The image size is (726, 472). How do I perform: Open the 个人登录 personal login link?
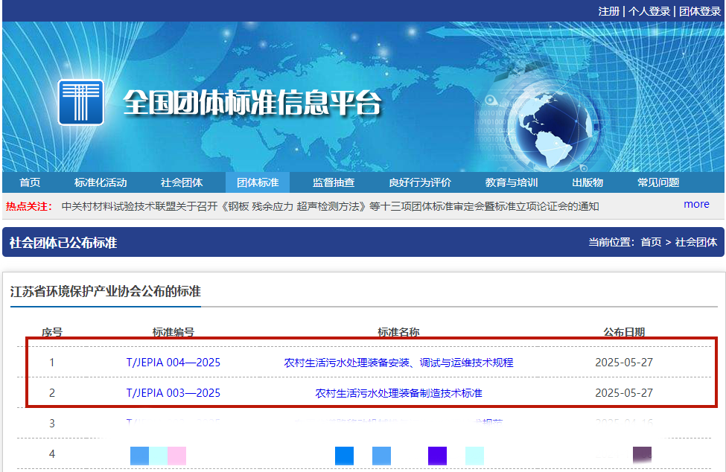coord(649,11)
